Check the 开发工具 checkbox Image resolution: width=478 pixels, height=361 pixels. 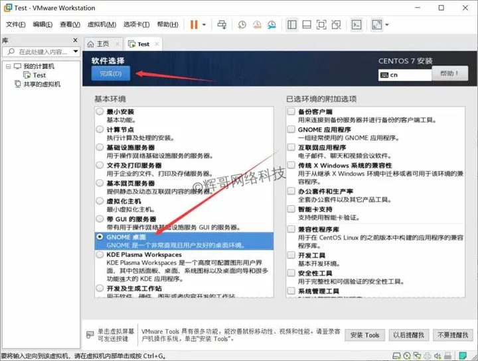291,255
